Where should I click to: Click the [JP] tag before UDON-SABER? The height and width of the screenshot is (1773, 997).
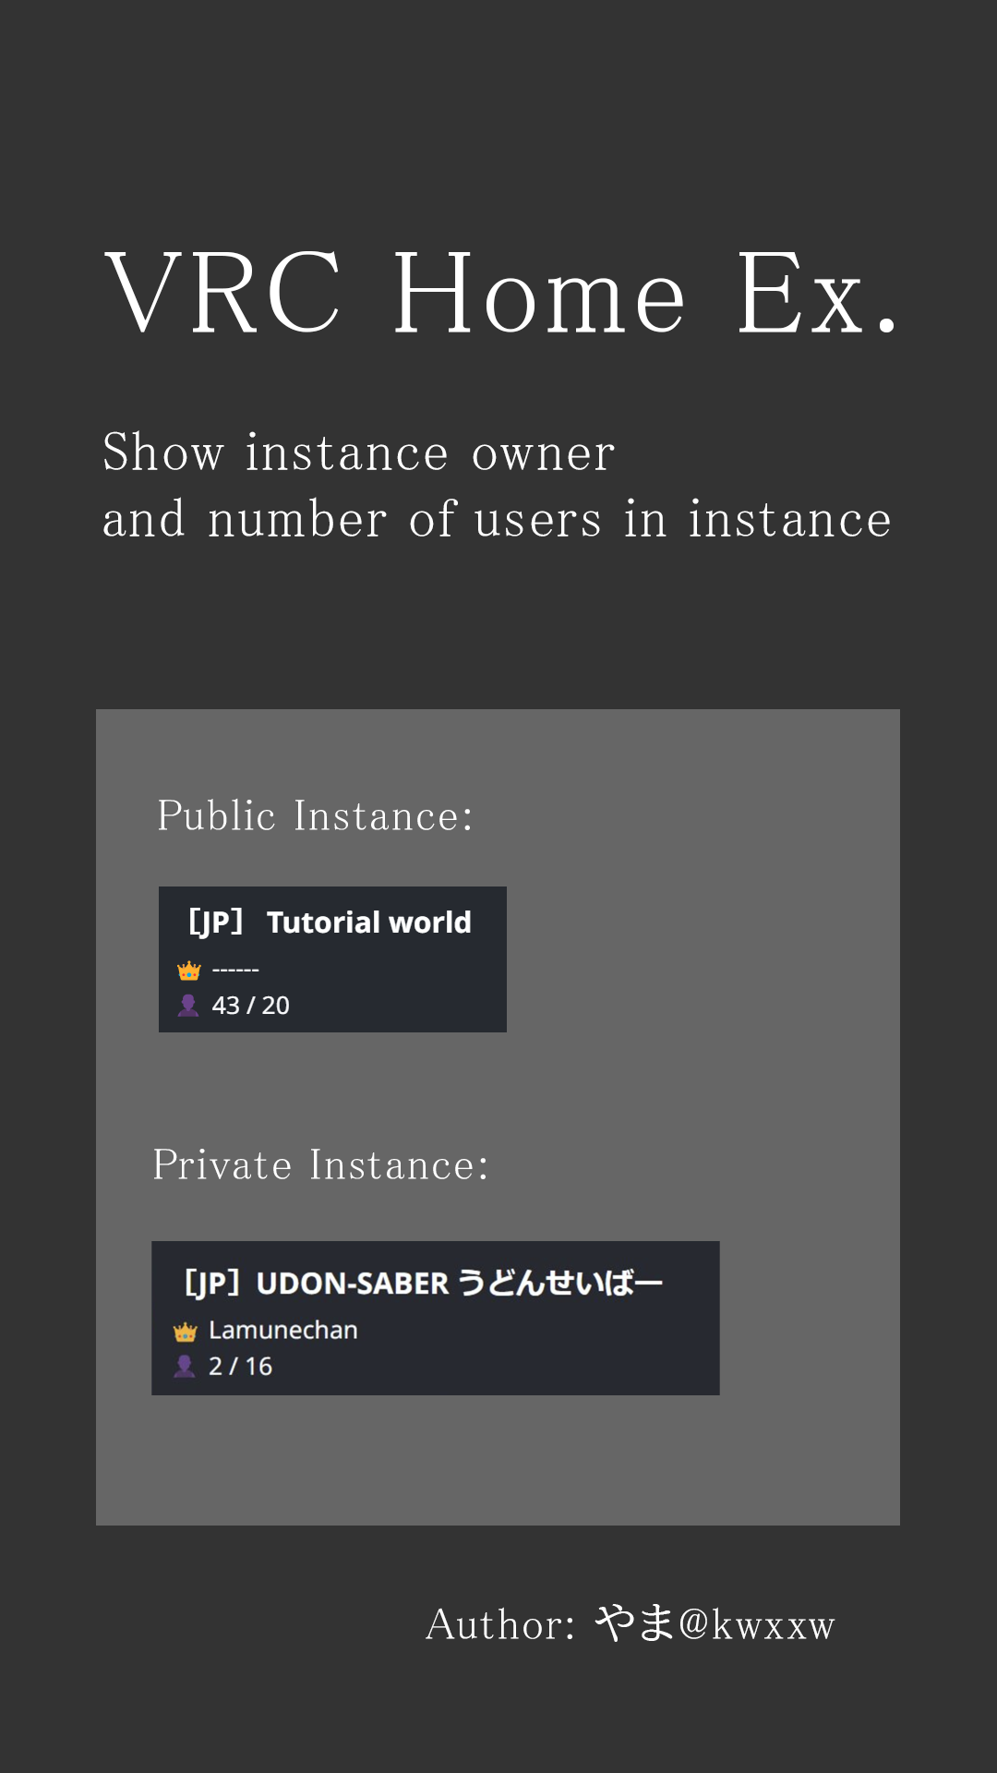[x=212, y=1284]
